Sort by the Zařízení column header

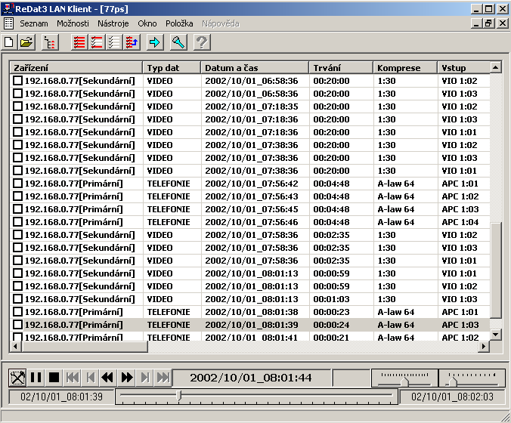(76, 68)
